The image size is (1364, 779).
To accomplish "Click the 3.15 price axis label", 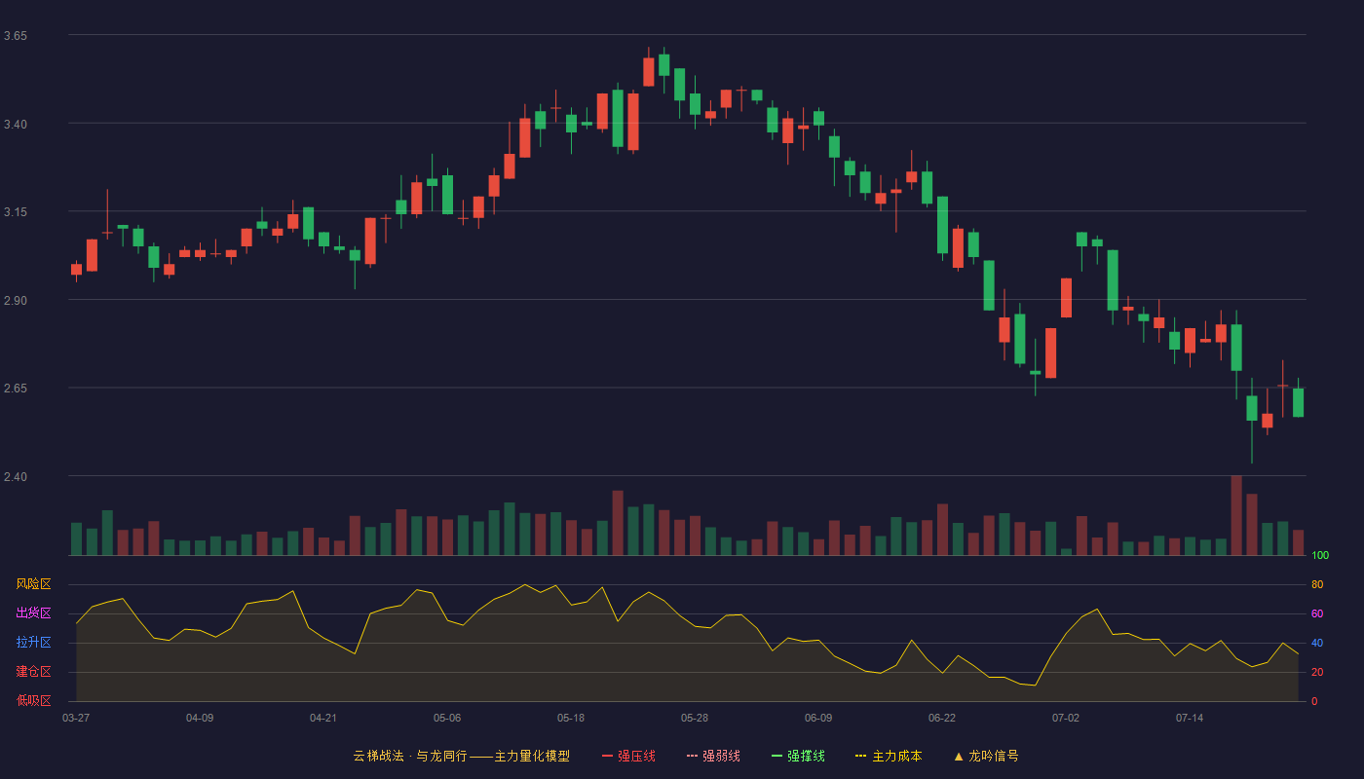I will pyautogui.click(x=16, y=212).
